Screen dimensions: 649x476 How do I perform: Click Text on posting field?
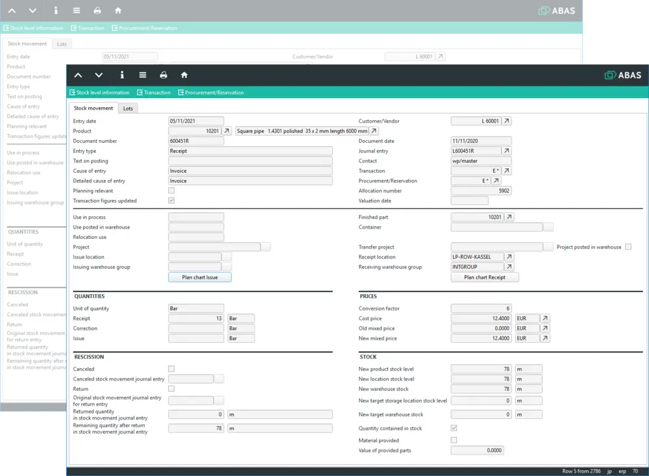pyautogui.click(x=251, y=161)
